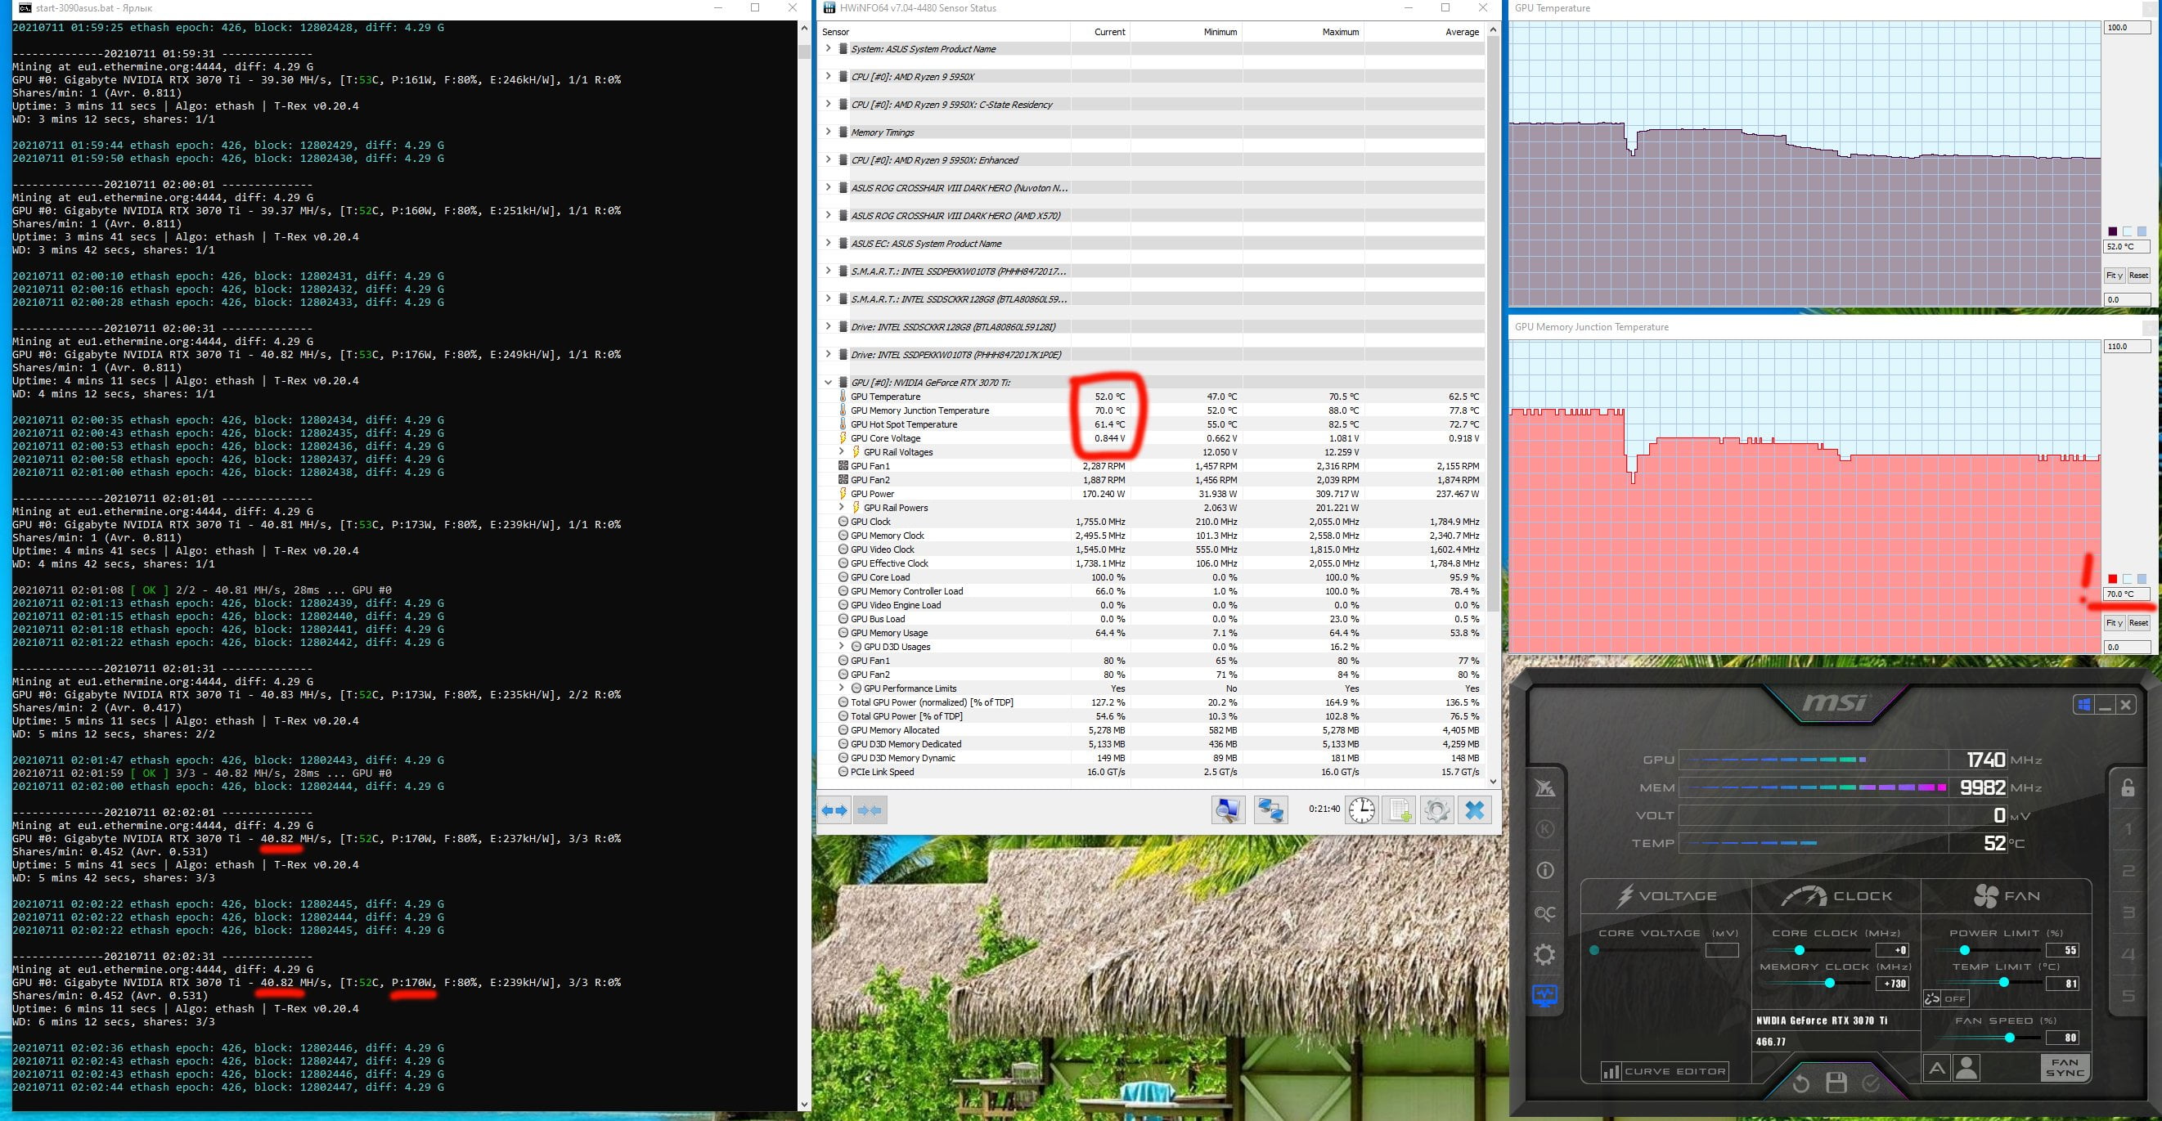Toggle Afterburner start with Windows button

2084,705
